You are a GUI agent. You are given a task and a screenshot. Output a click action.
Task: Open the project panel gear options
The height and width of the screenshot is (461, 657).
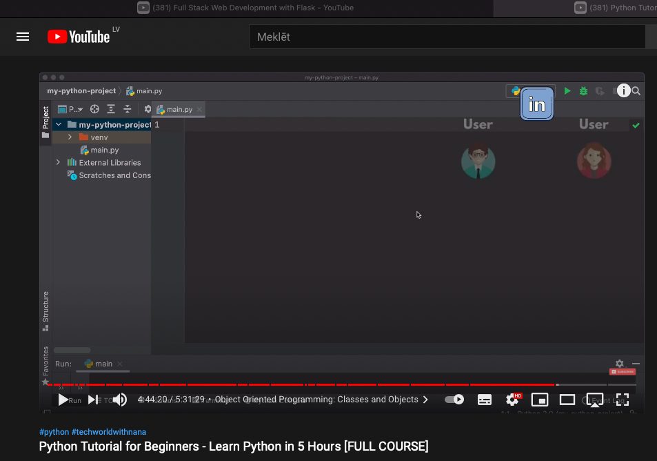coord(148,110)
